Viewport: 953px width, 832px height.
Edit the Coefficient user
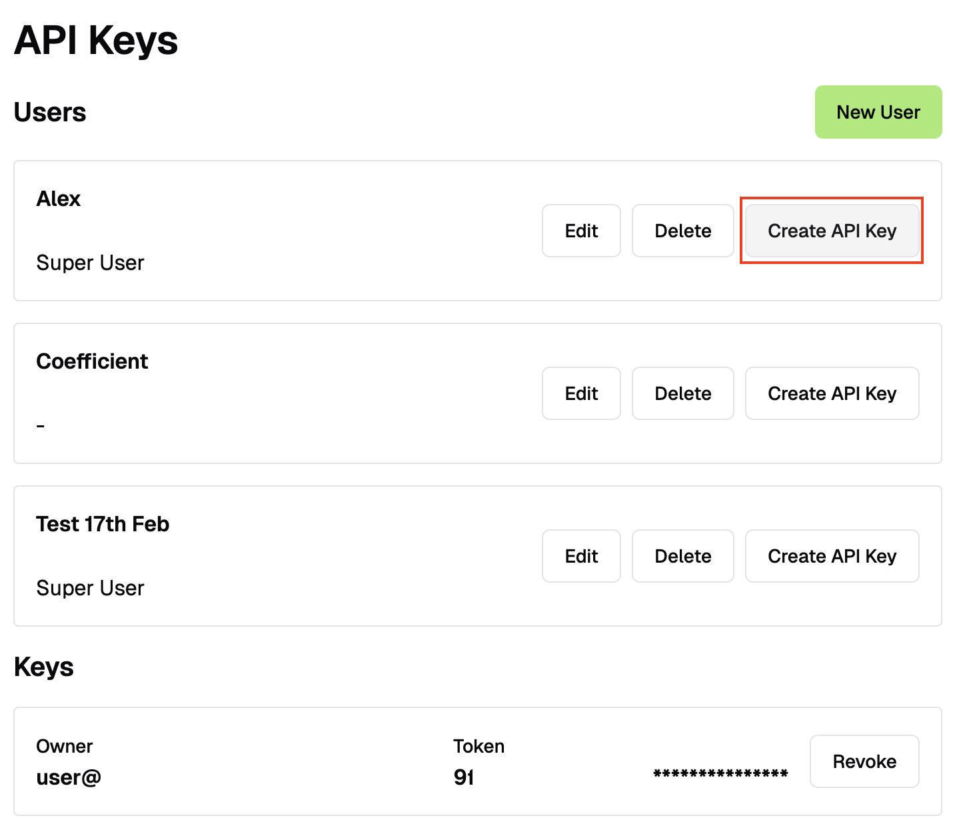click(x=581, y=393)
